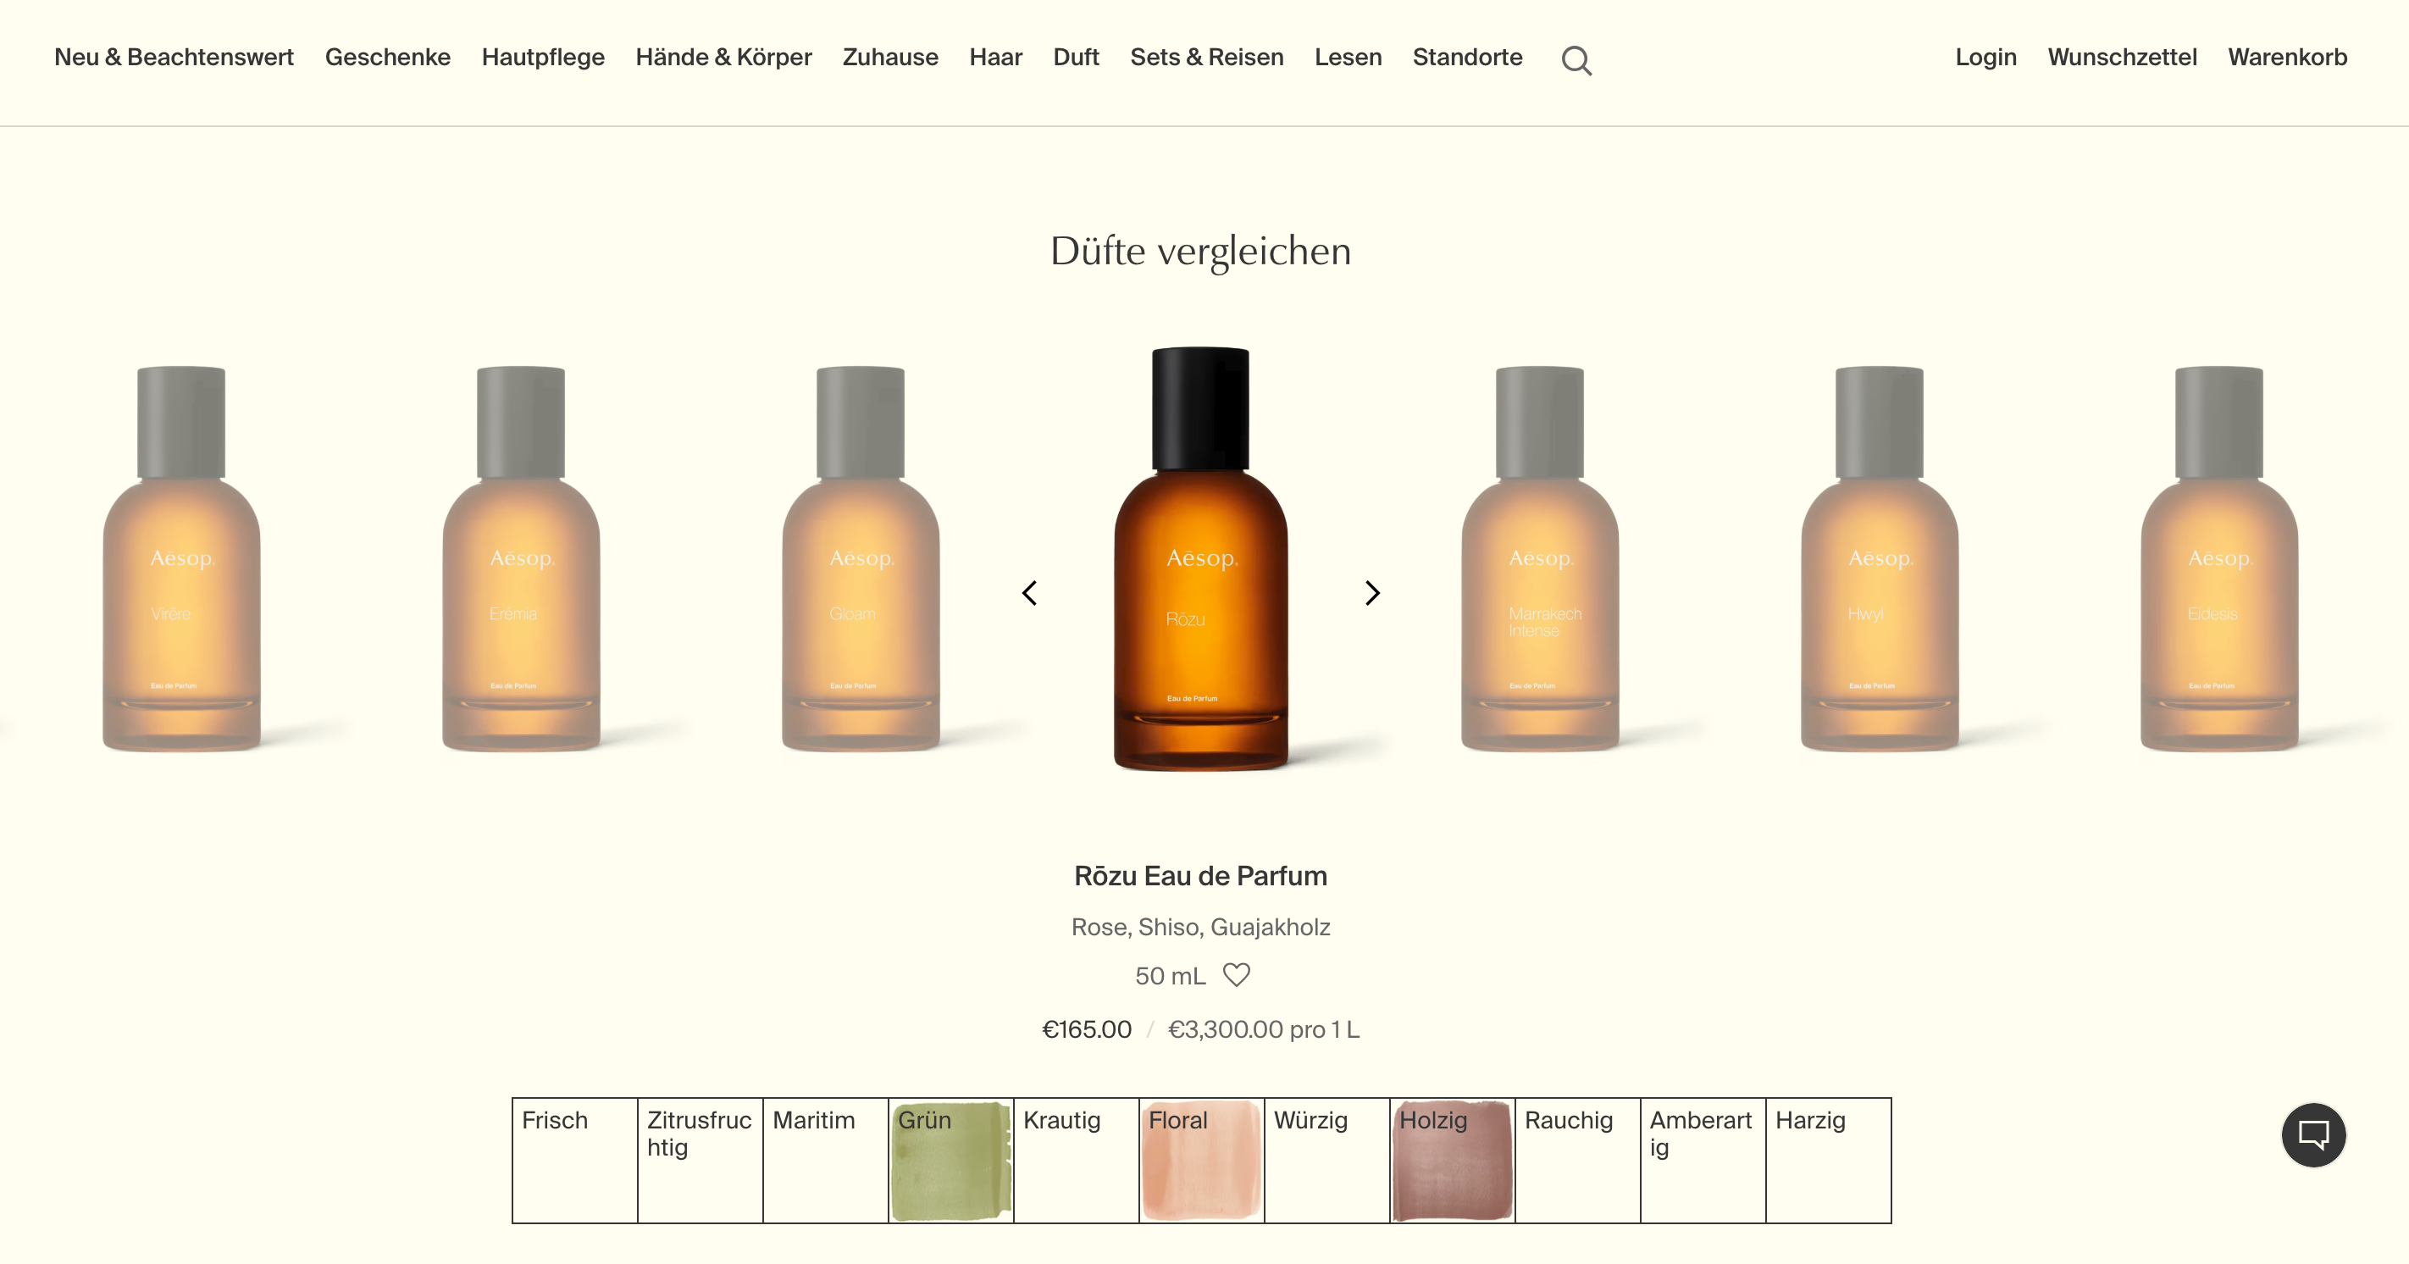Toggle the Frisch scent filter
This screenshot has width=2409, height=1264.
coord(574,1160)
